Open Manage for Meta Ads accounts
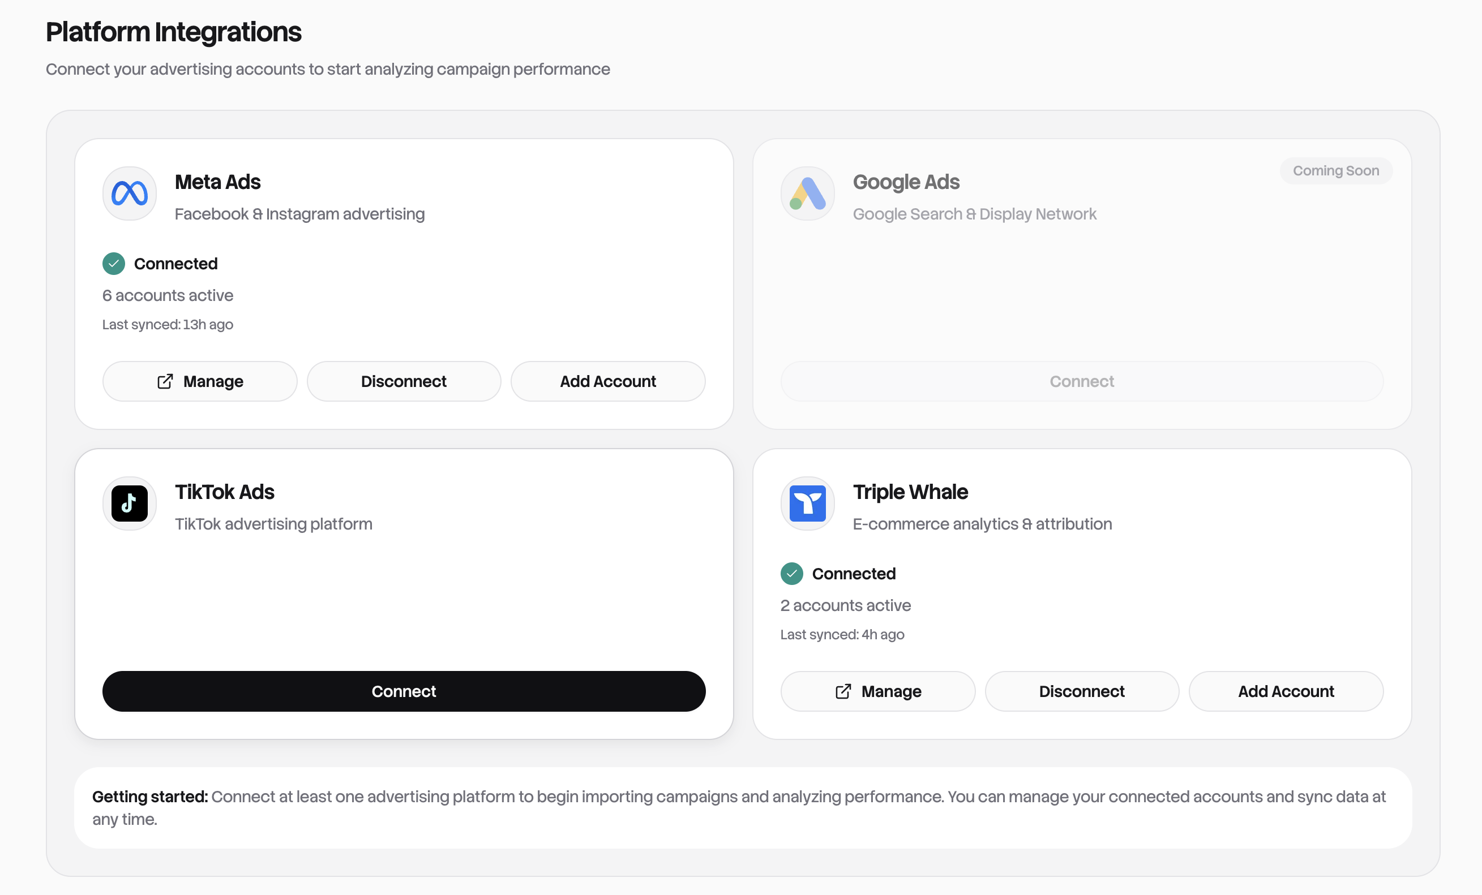This screenshot has width=1482, height=895. point(200,381)
